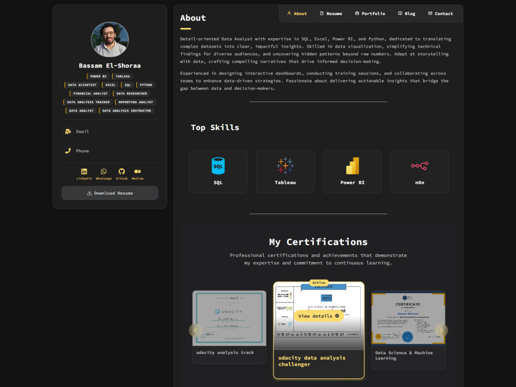Open the LinkedIn profile icon
516x387 pixels.
[84, 171]
